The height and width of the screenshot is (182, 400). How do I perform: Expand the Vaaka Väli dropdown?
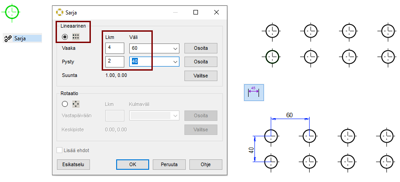pos(175,48)
